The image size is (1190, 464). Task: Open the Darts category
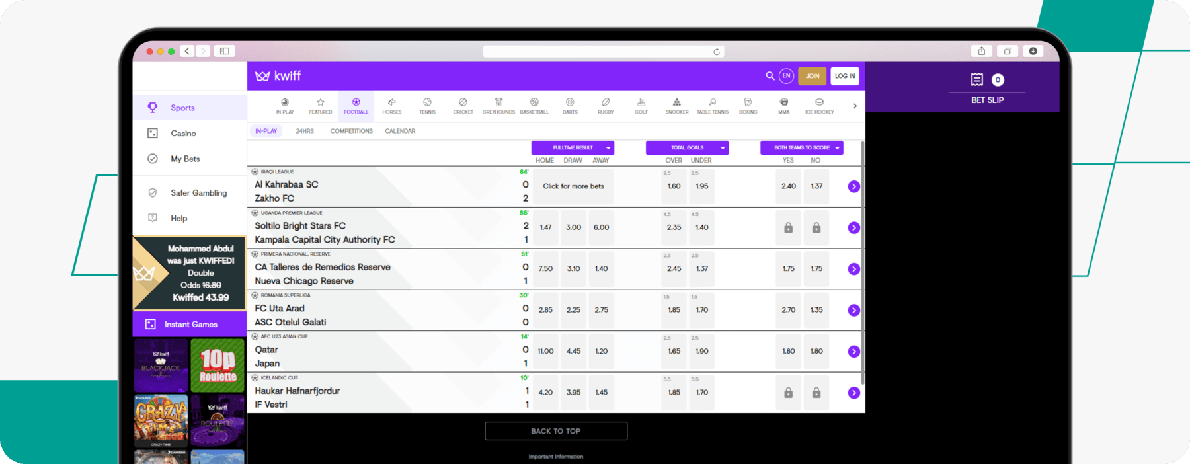point(570,106)
